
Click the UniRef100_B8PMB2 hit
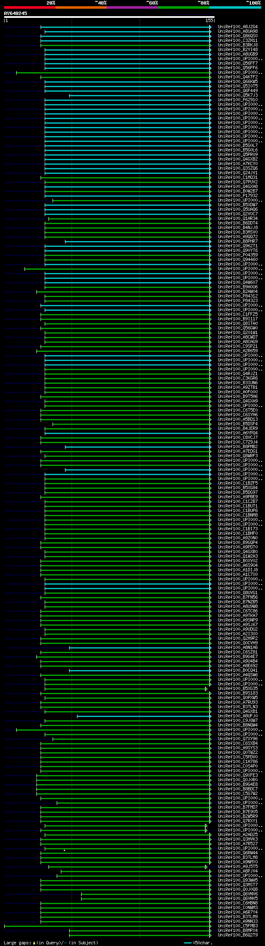click(238, 446)
